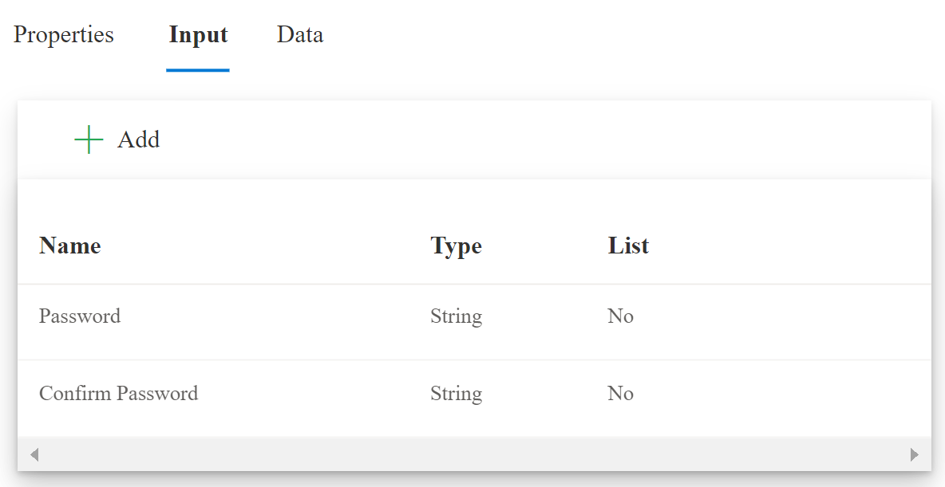Click the No list value for Password
This screenshot has height=487, width=945.
tap(620, 316)
